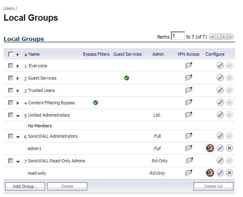Click the VPN Access column header
243x197 pixels.
point(188,54)
